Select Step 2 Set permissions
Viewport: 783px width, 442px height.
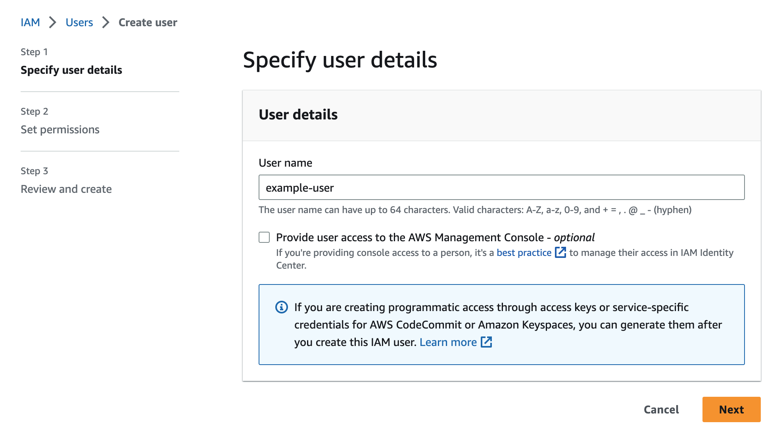(x=59, y=129)
